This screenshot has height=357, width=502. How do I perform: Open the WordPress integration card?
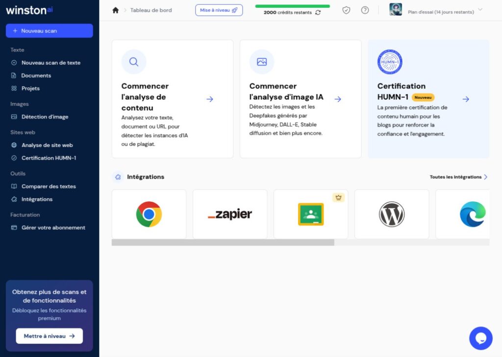coord(392,214)
